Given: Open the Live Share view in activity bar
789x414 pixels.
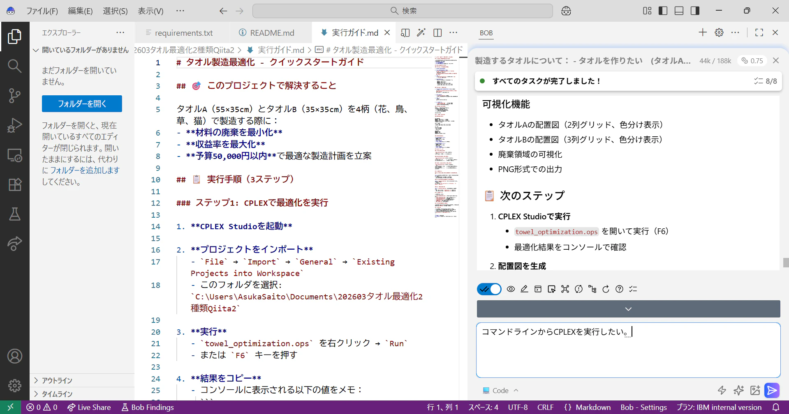Looking at the screenshot, I should point(14,244).
